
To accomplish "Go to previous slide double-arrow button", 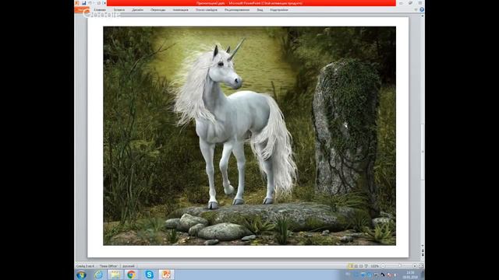I will [423, 250].
